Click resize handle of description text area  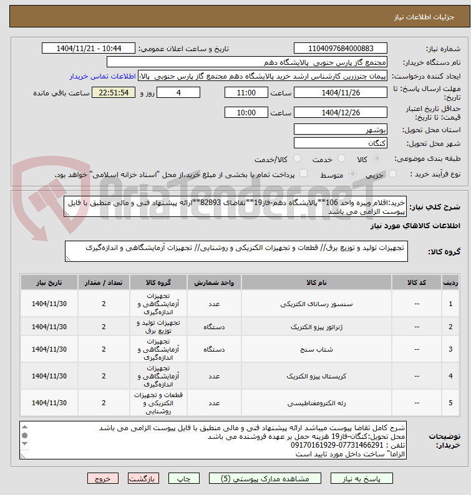pyautogui.click(x=67, y=214)
